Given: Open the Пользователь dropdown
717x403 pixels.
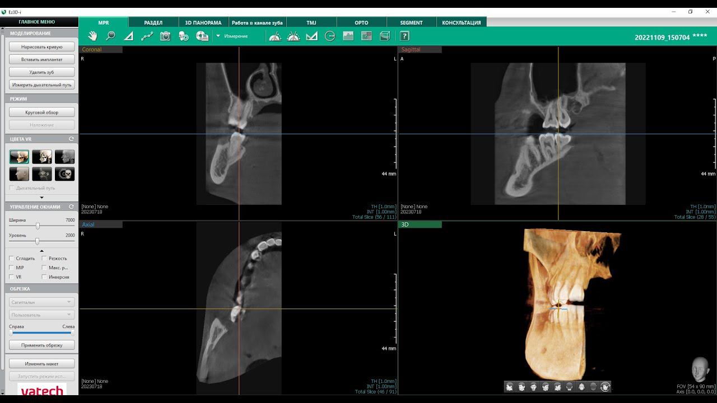Looking at the screenshot, I should [x=42, y=315].
